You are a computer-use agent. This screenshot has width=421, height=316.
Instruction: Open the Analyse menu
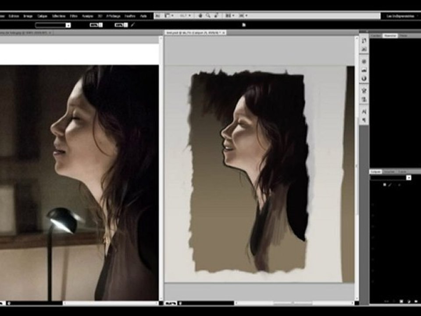pyautogui.click(x=87, y=16)
